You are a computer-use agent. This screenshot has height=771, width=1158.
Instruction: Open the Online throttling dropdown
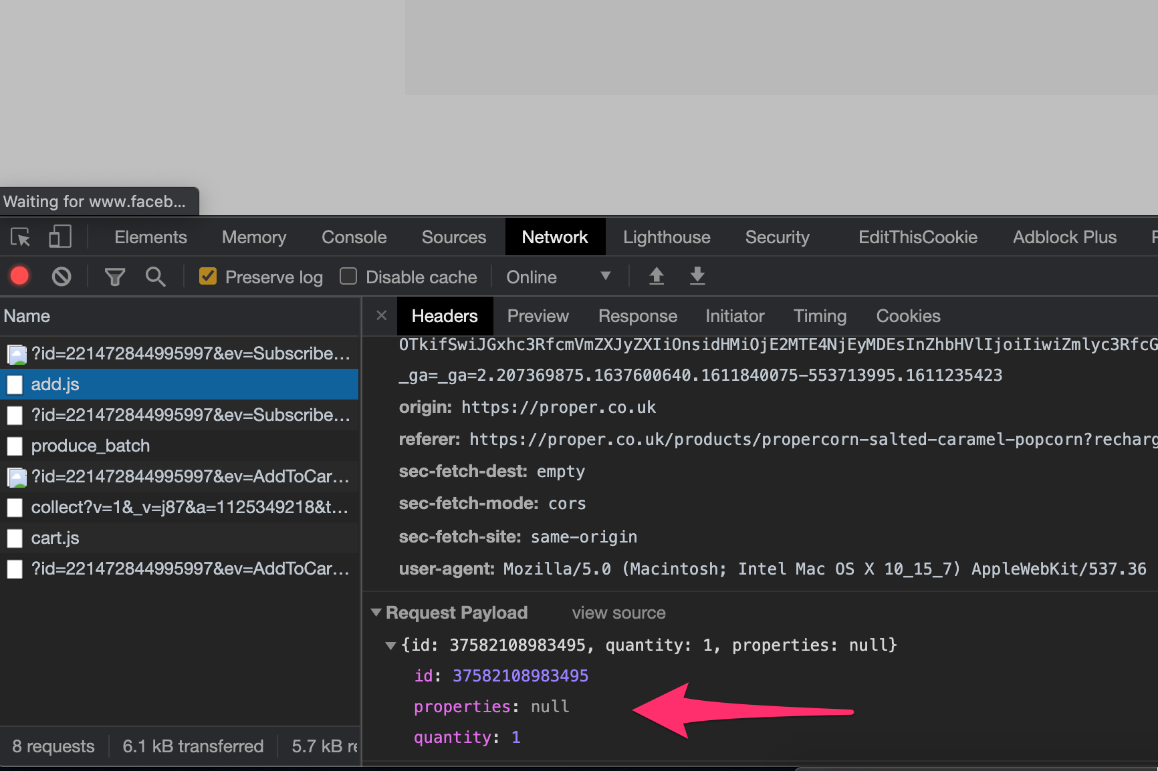558,277
